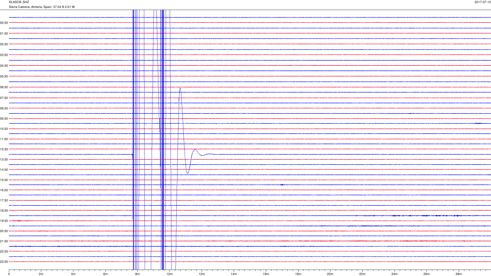The height and width of the screenshot is (276, 491).
Task: Click the 18m tick label on time axis
Action: [x=298, y=274]
